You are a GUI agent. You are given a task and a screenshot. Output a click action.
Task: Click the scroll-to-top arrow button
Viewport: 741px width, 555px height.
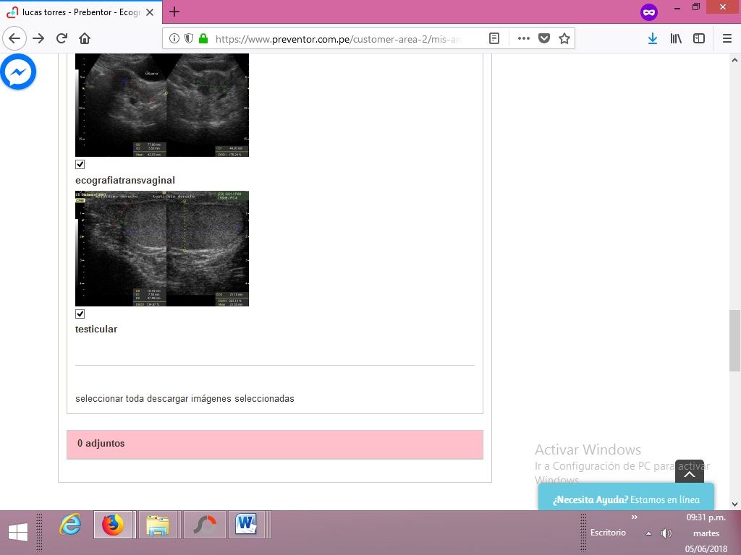click(x=690, y=472)
